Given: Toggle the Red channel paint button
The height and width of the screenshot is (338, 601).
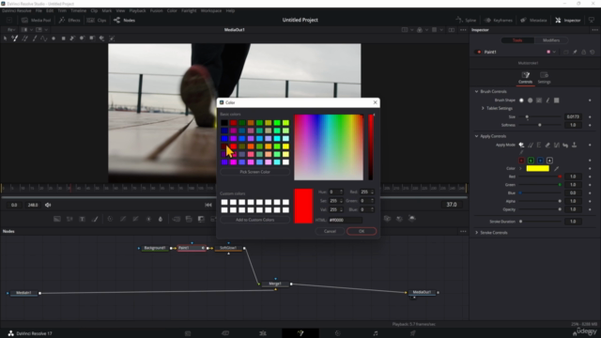Looking at the screenshot, I should (521, 161).
